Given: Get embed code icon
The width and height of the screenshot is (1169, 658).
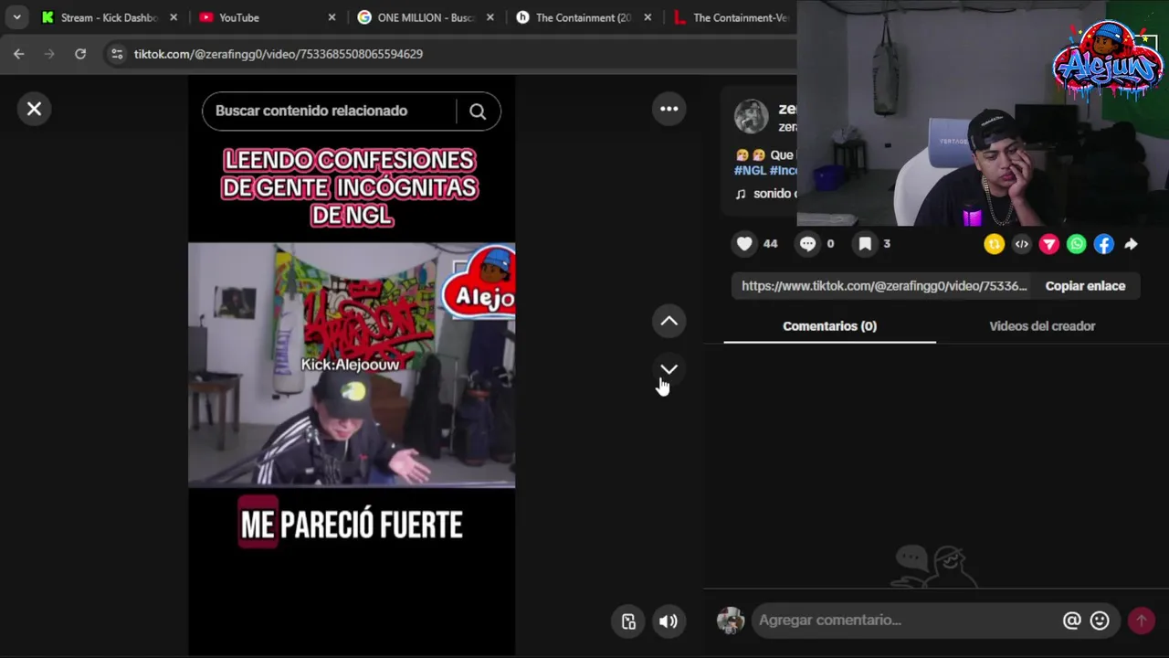Looking at the screenshot, I should coord(1022,244).
